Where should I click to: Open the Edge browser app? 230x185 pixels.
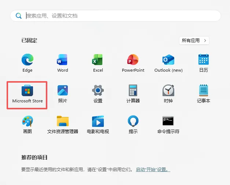(x=28, y=63)
